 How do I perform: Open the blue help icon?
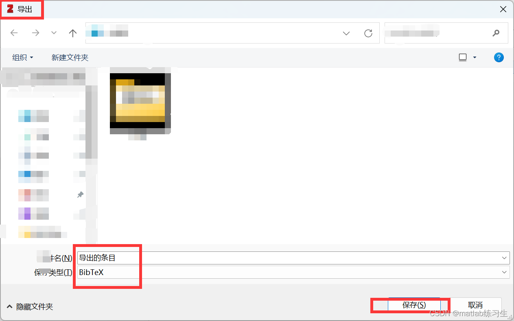[x=499, y=57]
